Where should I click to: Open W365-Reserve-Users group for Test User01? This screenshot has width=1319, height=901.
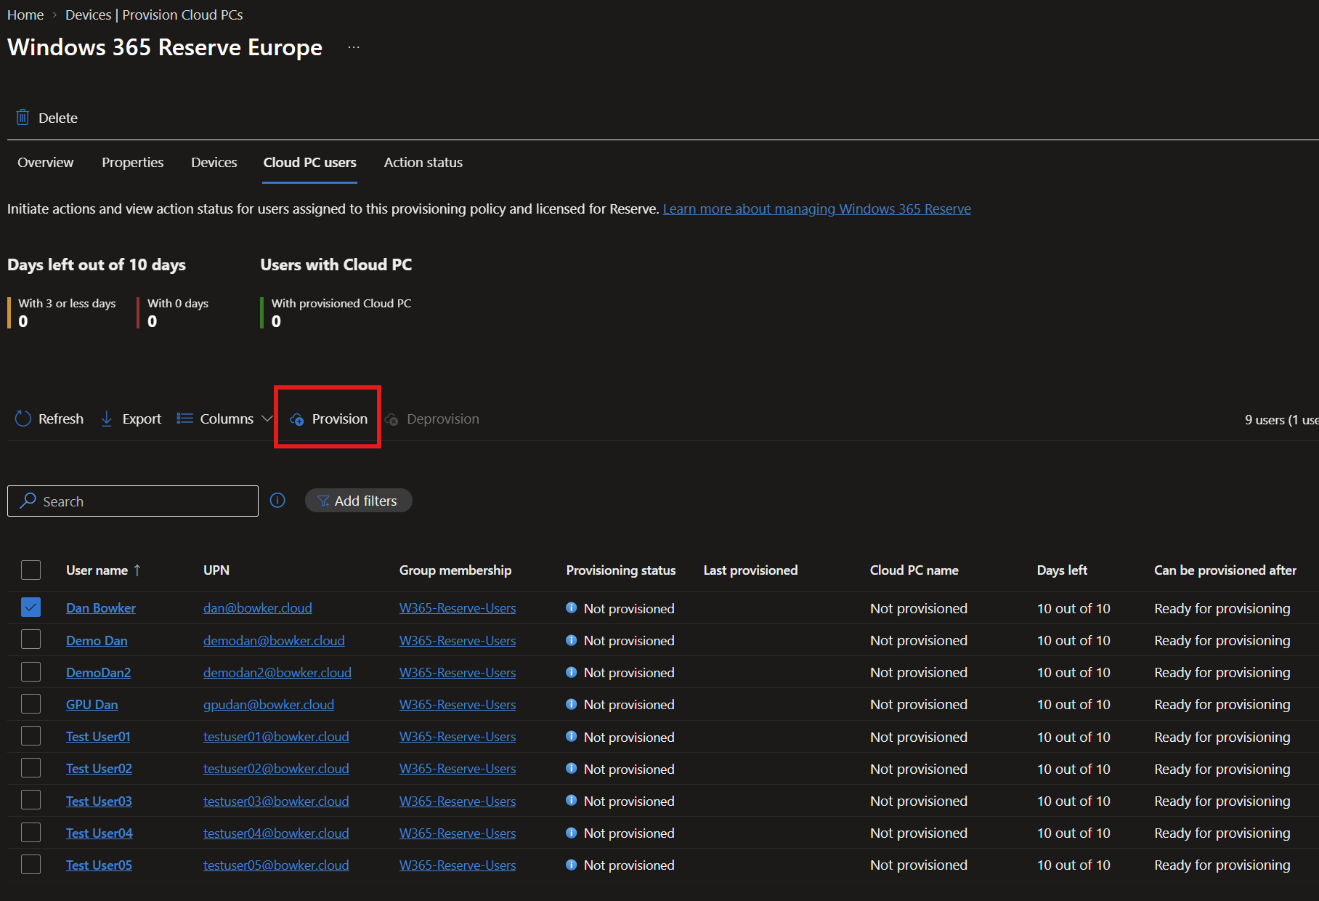pos(458,736)
